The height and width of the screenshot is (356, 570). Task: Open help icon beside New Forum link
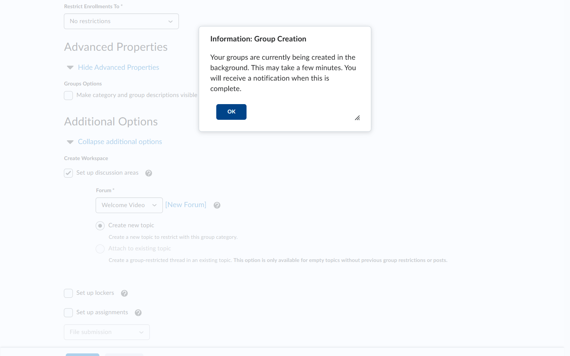pyautogui.click(x=217, y=205)
